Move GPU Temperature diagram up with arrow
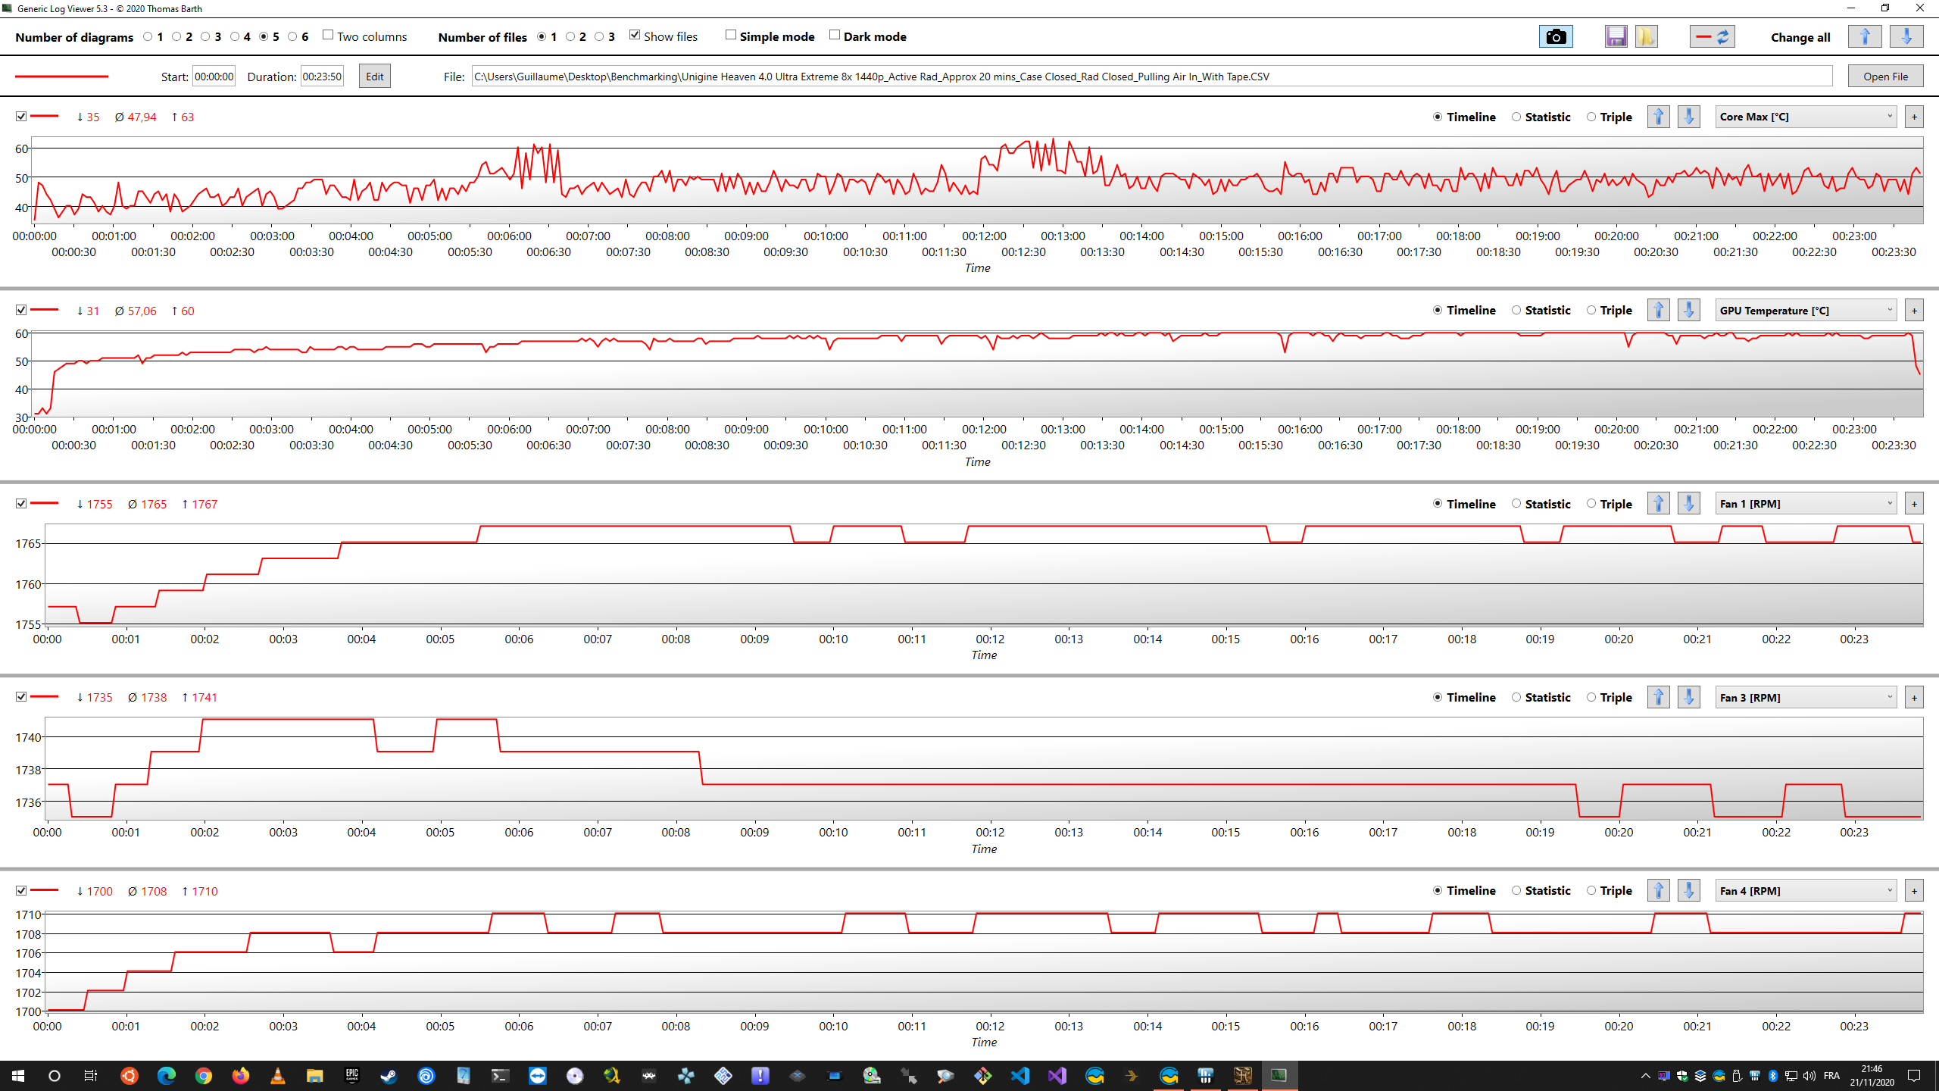The image size is (1939, 1091). (1658, 310)
